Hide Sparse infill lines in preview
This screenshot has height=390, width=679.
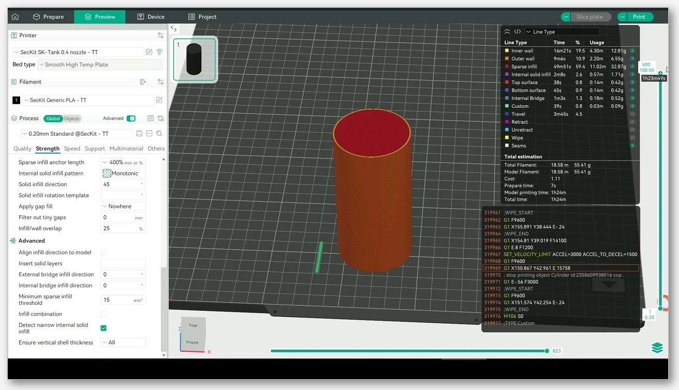click(x=632, y=67)
